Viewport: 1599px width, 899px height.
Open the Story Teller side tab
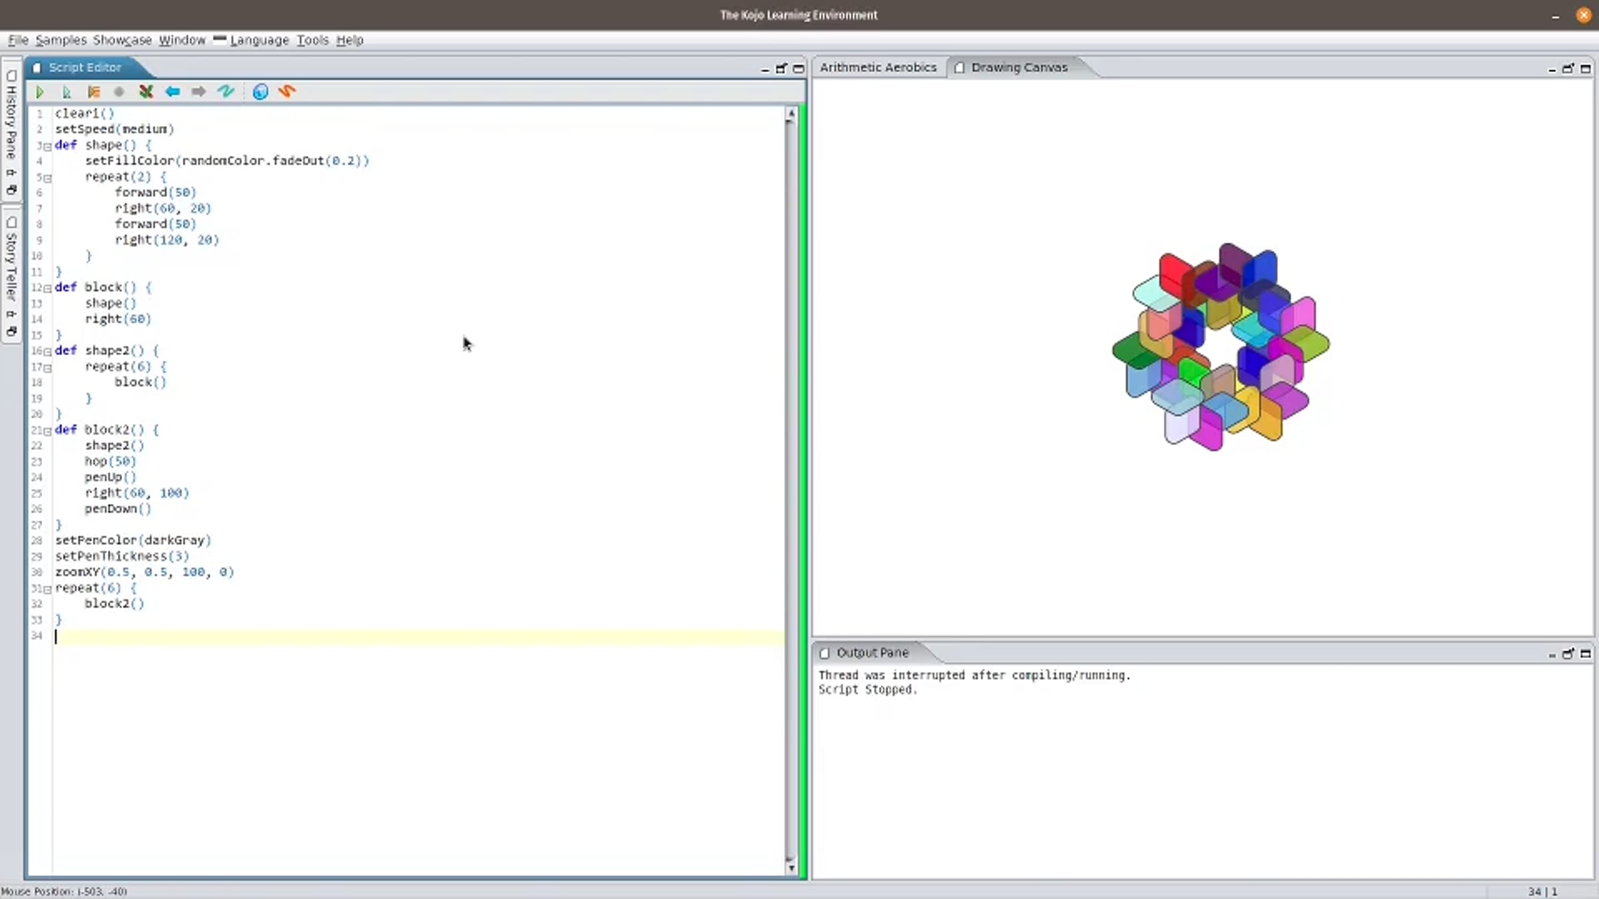pos(11,266)
